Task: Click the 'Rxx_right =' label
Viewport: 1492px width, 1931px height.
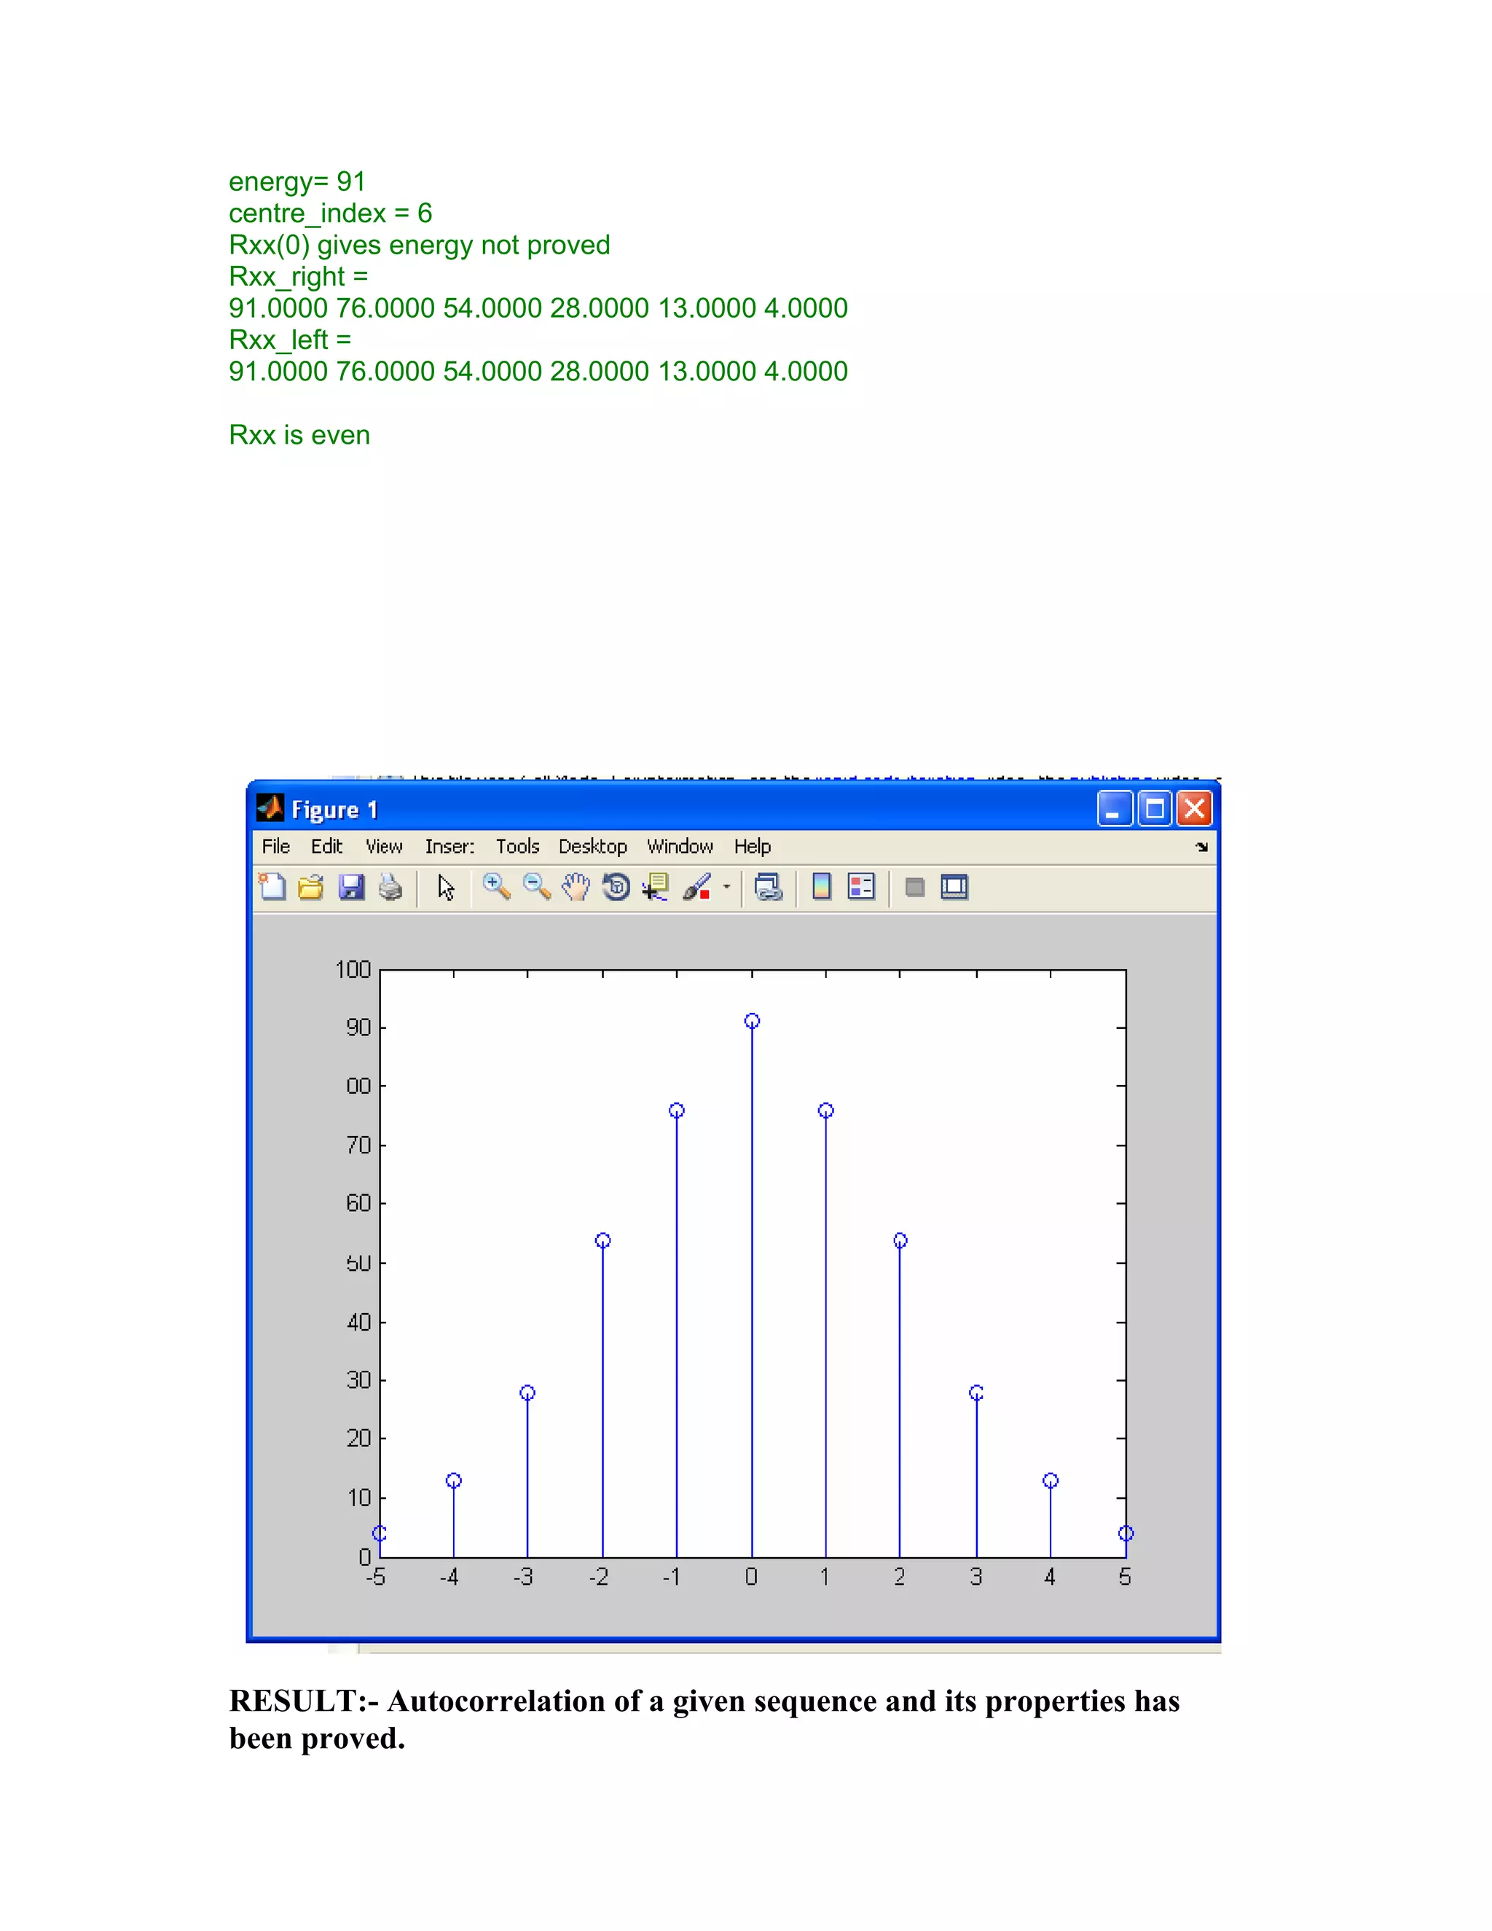Action: coord(299,277)
